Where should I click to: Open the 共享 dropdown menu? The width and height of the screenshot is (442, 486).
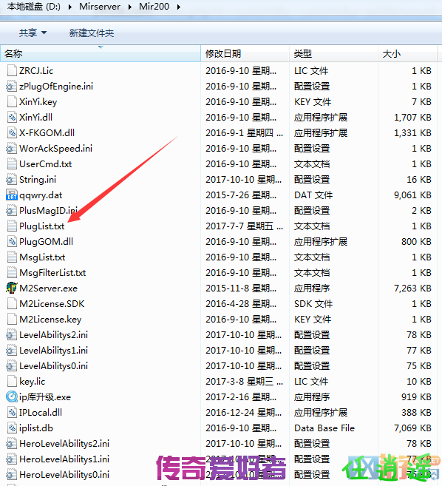click(x=33, y=33)
